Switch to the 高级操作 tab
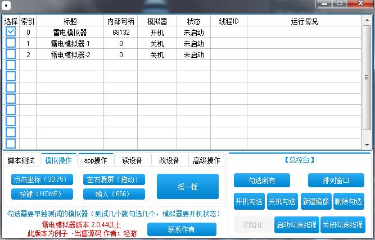This screenshot has height=240, width=375. pos(206,160)
